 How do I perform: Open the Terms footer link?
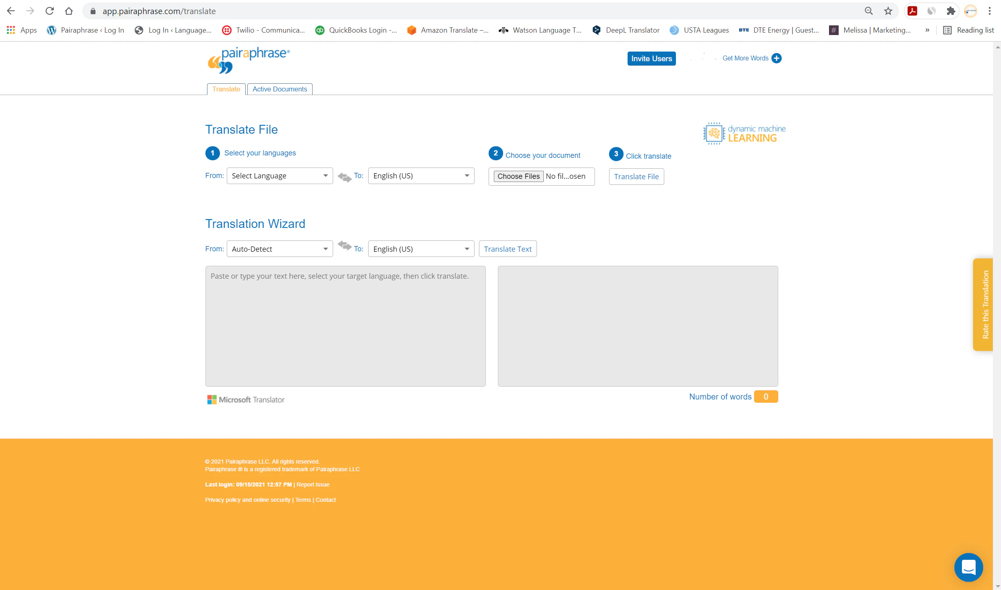coord(303,500)
